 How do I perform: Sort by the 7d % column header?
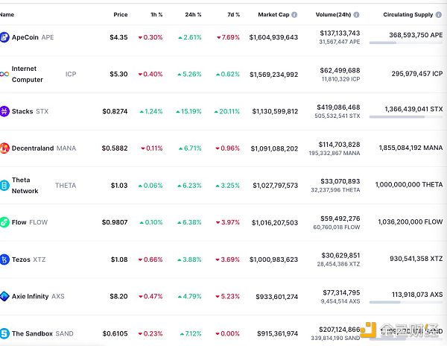232,15
